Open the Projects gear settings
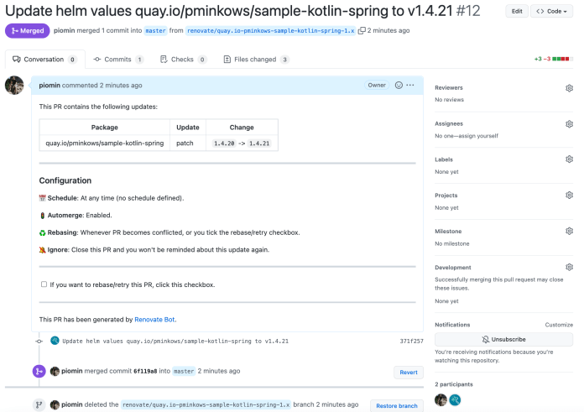Image resolution: width=584 pixels, height=412 pixels. coord(569,196)
